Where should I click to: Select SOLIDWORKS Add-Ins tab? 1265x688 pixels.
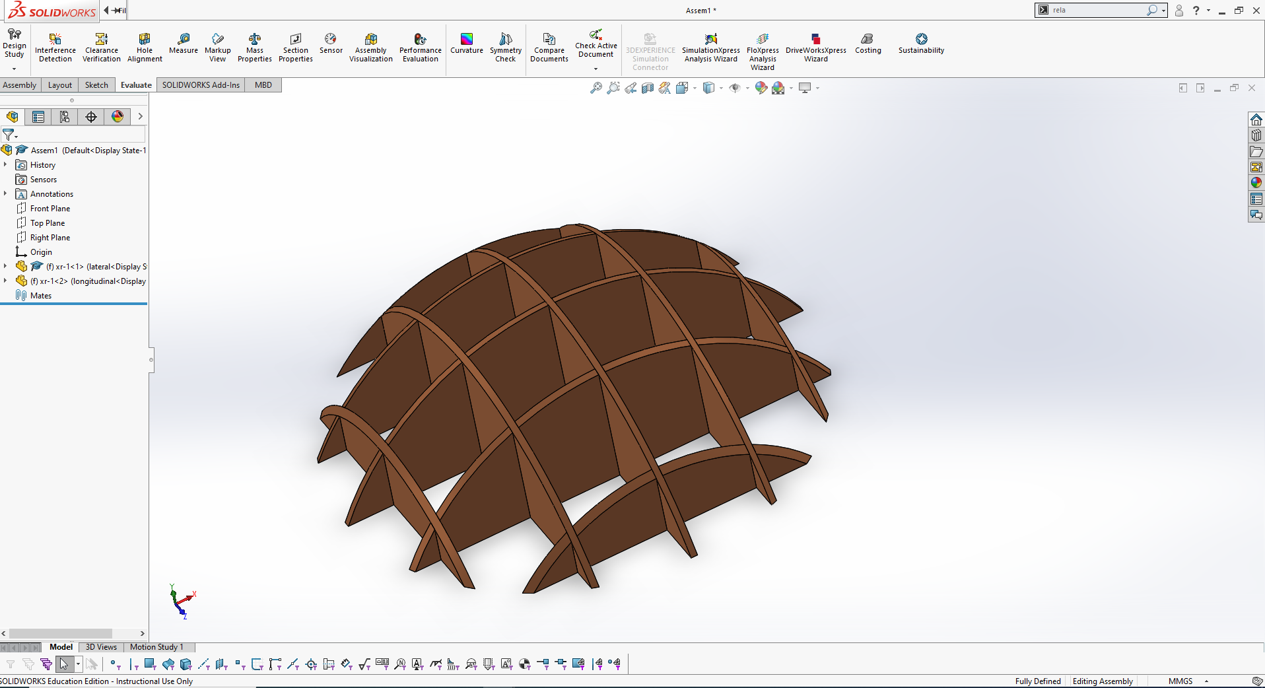coord(201,85)
